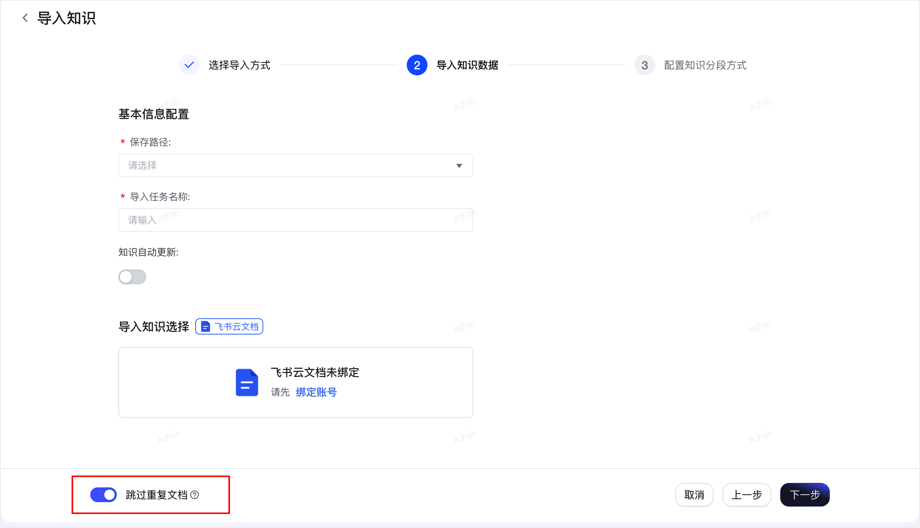Turn off the 跳过重复文档 toggle
920x528 pixels.
[104, 495]
